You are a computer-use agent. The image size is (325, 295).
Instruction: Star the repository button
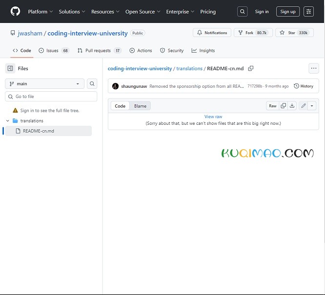pyautogui.click(x=294, y=33)
